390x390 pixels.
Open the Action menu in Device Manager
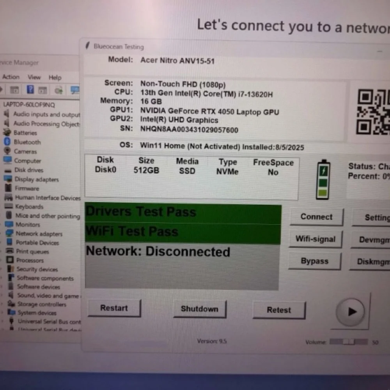pos(11,77)
